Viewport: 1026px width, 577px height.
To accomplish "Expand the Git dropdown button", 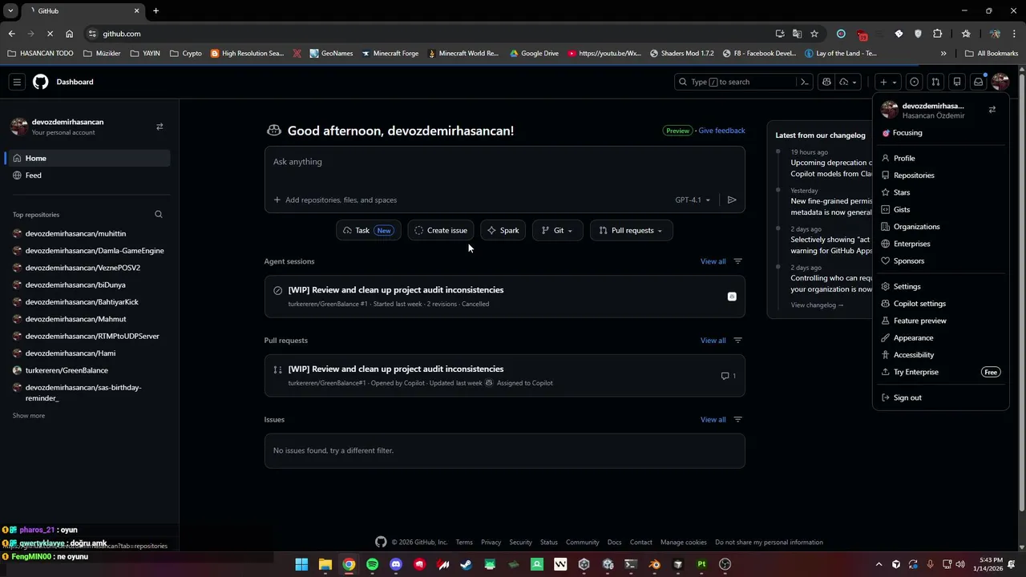I will point(557,231).
